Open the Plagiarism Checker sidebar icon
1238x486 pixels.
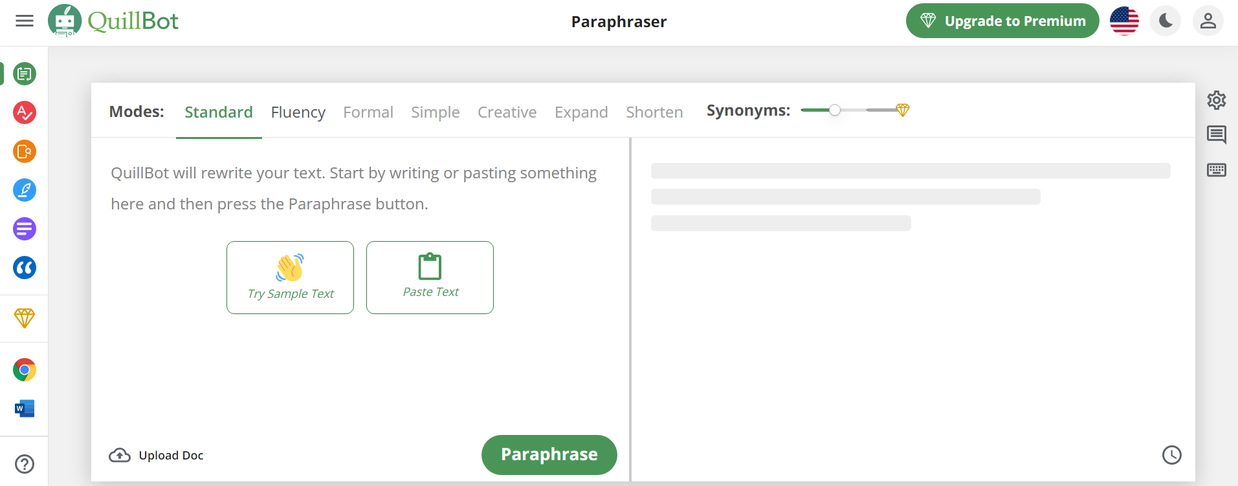25,151
